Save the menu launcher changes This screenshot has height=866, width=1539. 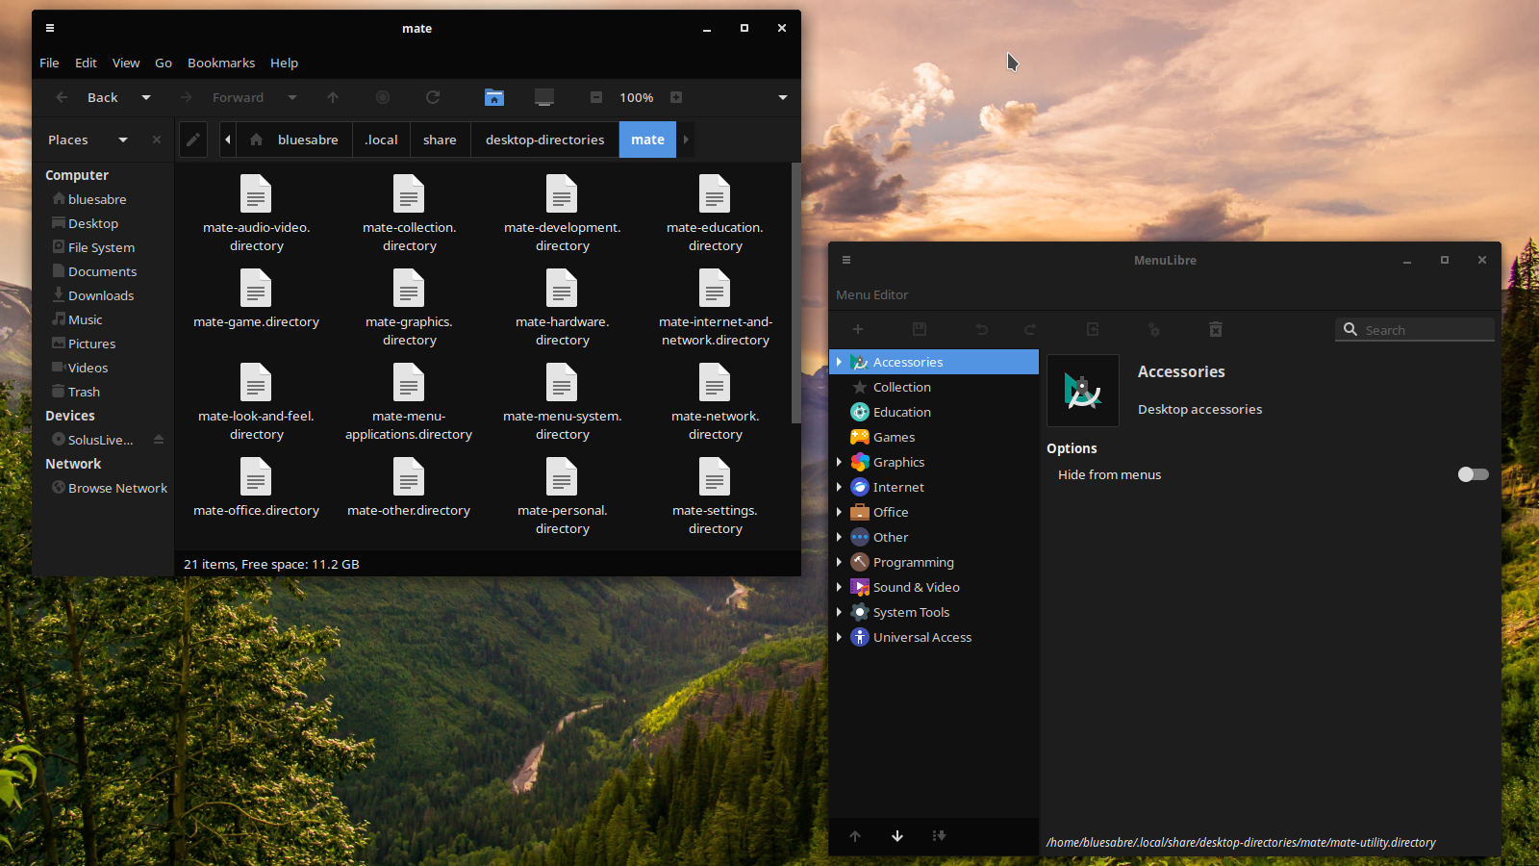(x=920, y=329)
